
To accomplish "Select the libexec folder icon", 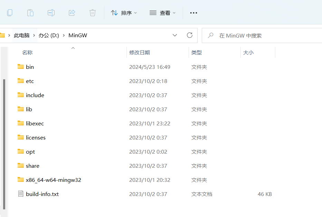I will pyautogui.click(x=20, y=123).
